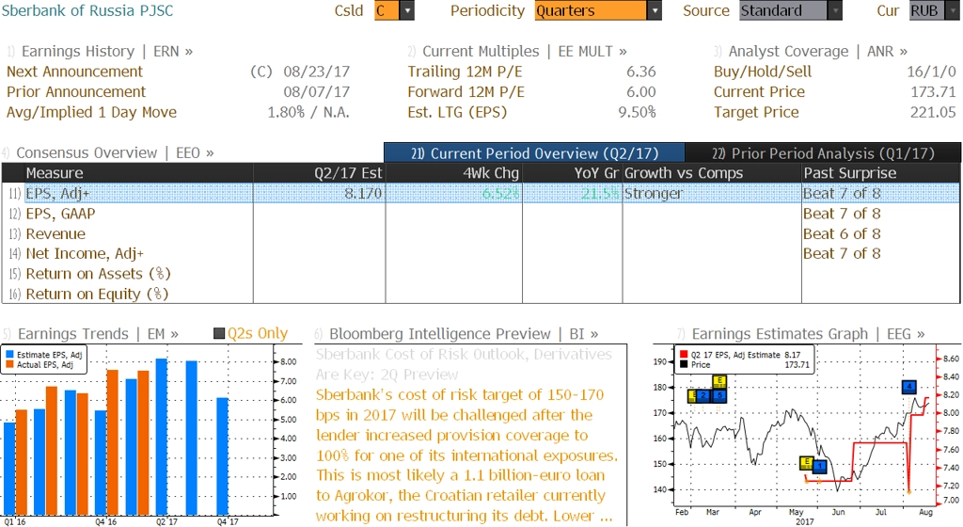Open Bloomberg Intelligence Preview | BI link
This screenshot has height=527, width=963.
point(464,333)
